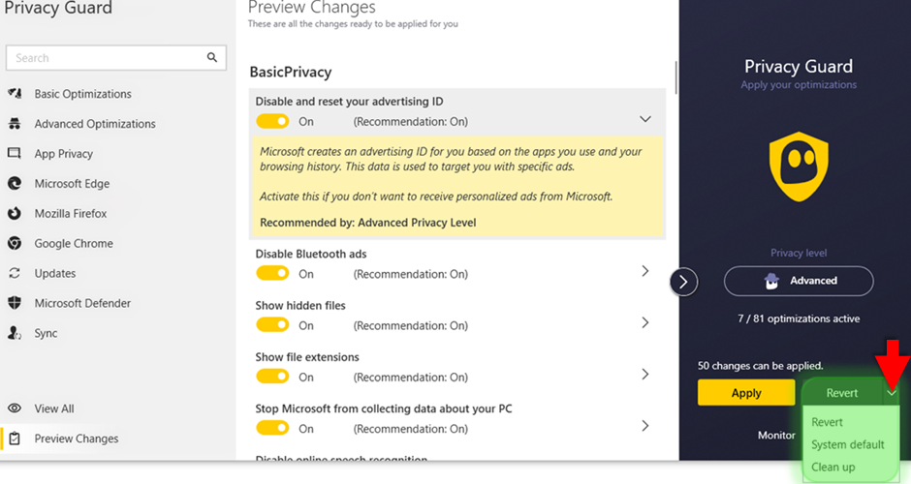Select View All in sidebar

pos(54,408)
